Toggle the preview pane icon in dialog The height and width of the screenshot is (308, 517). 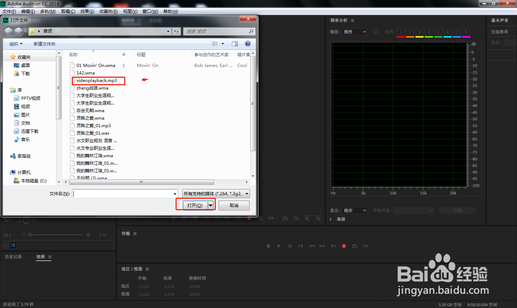(235, 44)
